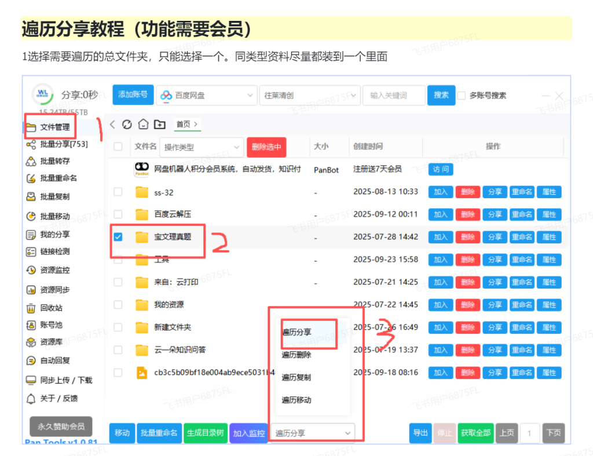Screen dimensions: 593x456
Task: Open 关于 / 反馈 bell icon item
Action: point(31,398)
